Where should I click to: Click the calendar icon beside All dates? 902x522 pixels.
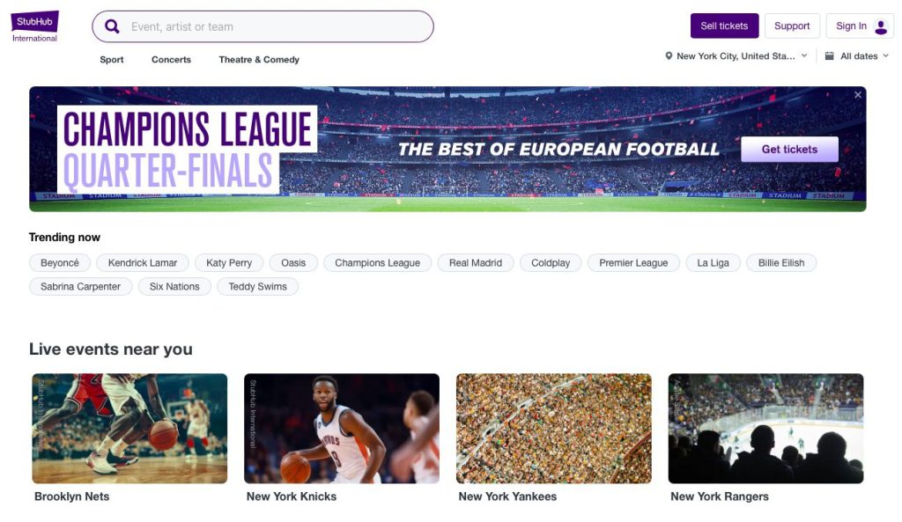coord(829,56)
